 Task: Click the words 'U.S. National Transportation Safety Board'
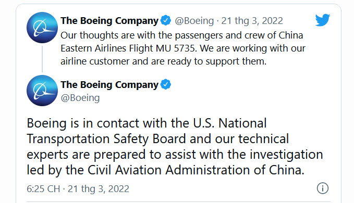point(147,131)
